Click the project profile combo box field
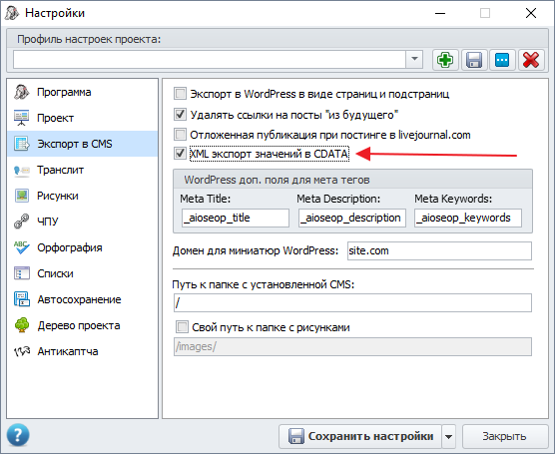555x454 pixels. pos(210,59)
